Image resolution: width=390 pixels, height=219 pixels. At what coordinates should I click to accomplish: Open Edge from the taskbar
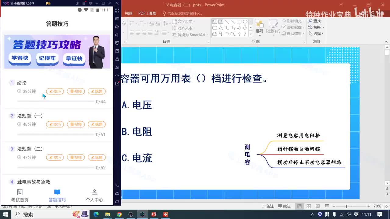pyautogui.click(x=96, y=214)
